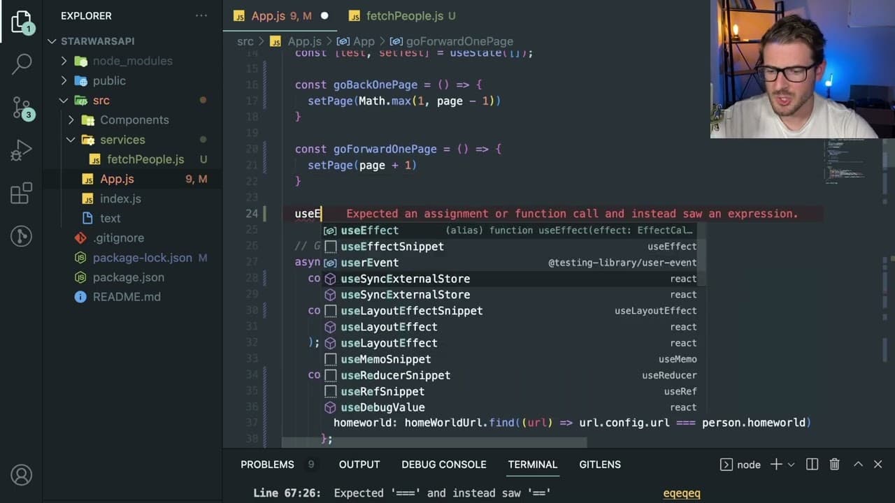Click the icon beside package-lock.json

coord(80,258)
